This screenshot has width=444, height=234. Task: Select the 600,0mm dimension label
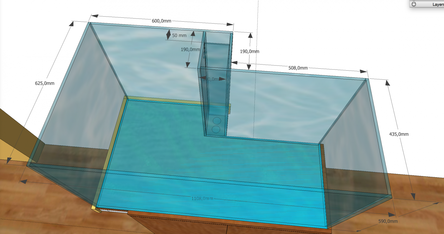(x=161, y=21)
